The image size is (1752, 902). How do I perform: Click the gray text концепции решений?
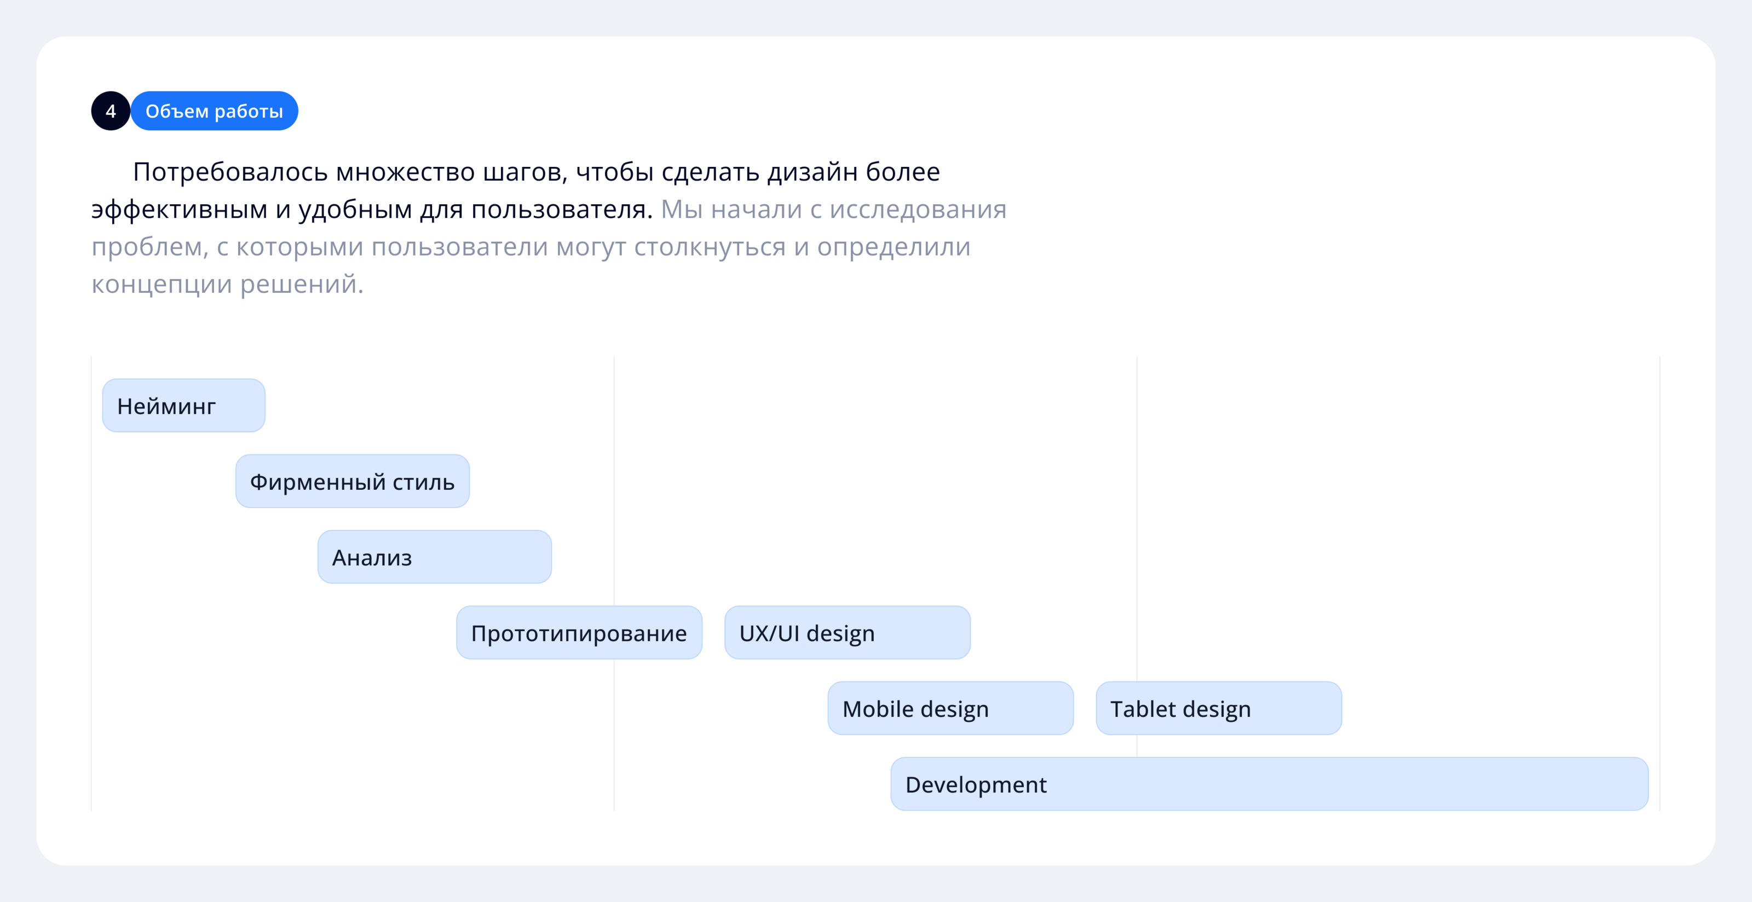(x=227, y=284)
